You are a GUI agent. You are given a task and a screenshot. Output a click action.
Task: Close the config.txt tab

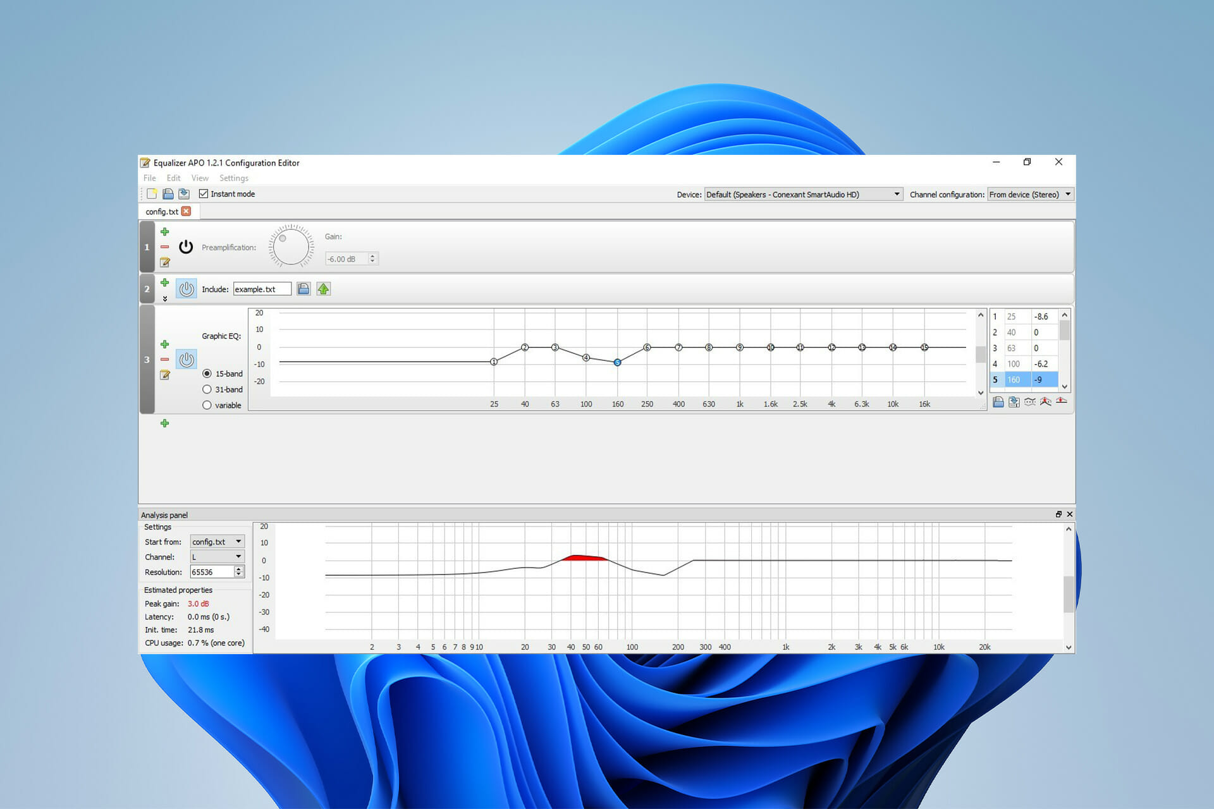(x=186, y=211)
